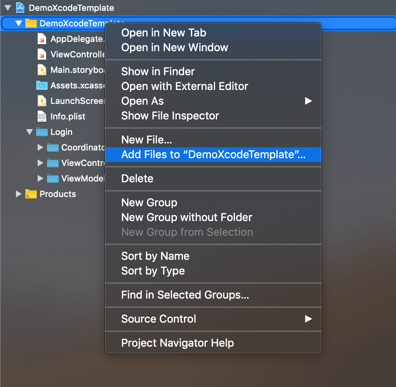The width and height of the screenshot is (396, 387).
Task: Collapse the selected DemoXcodeTemplate group
Action: [19, 24]
